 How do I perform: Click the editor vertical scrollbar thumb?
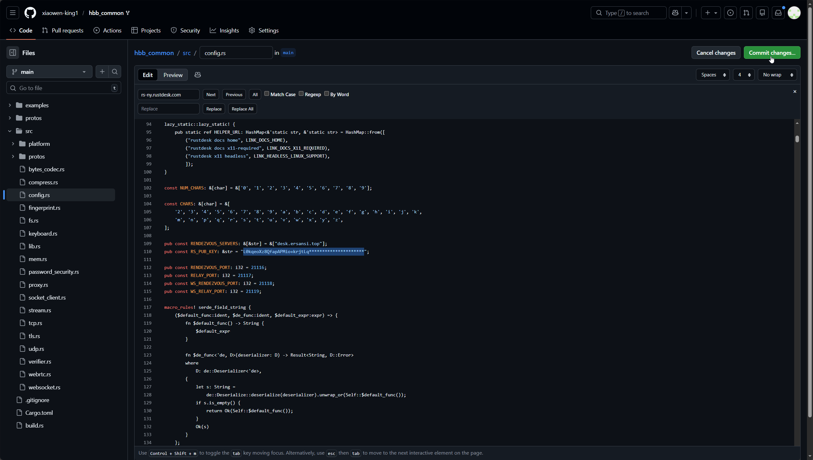click(797, 139)
